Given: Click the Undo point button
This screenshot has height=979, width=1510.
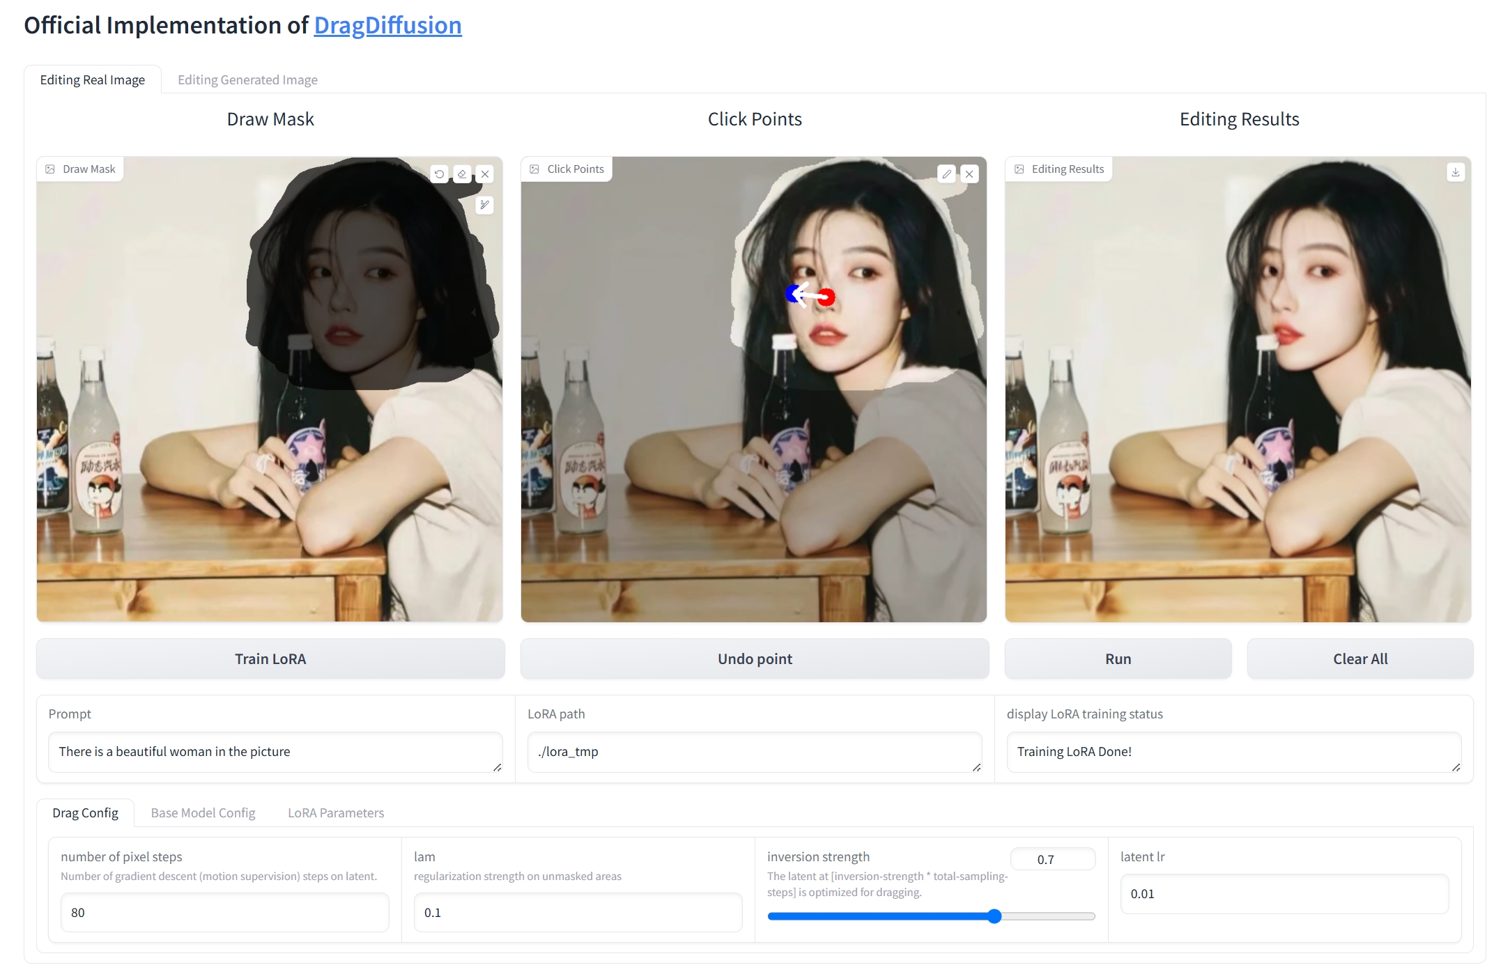Looking at the screenshot, I should coord(755,659).
